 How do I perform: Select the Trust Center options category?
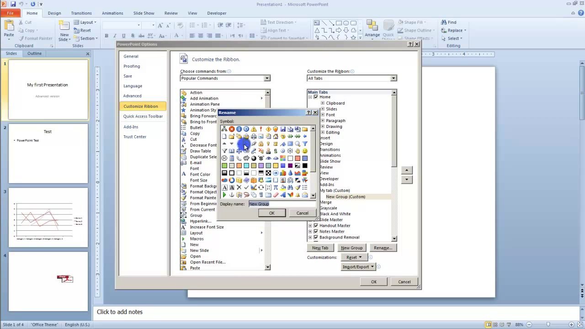(x=135, y=137)
